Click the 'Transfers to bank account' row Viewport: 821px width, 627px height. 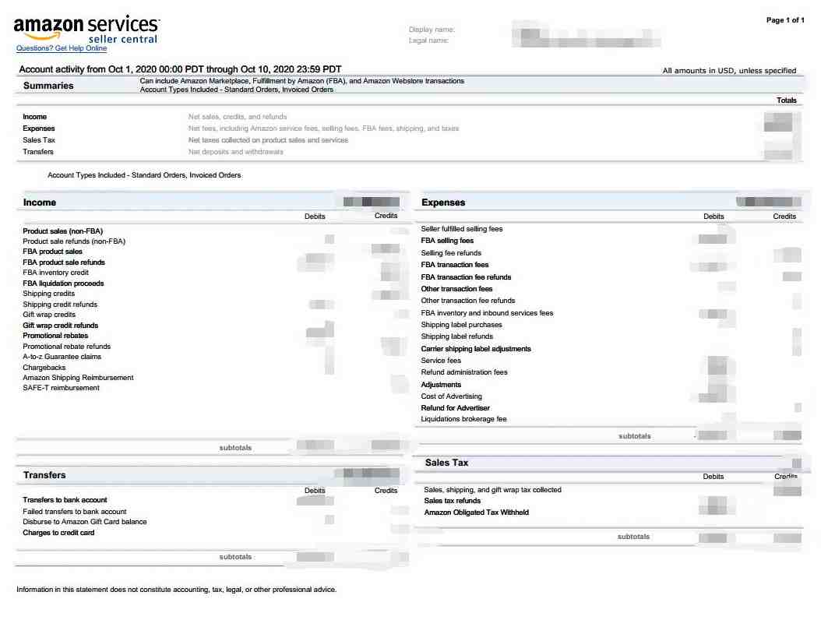[x=65, y=500]
